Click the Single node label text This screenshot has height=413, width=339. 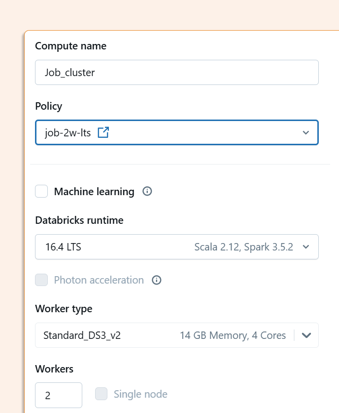[x=140, y=394]
